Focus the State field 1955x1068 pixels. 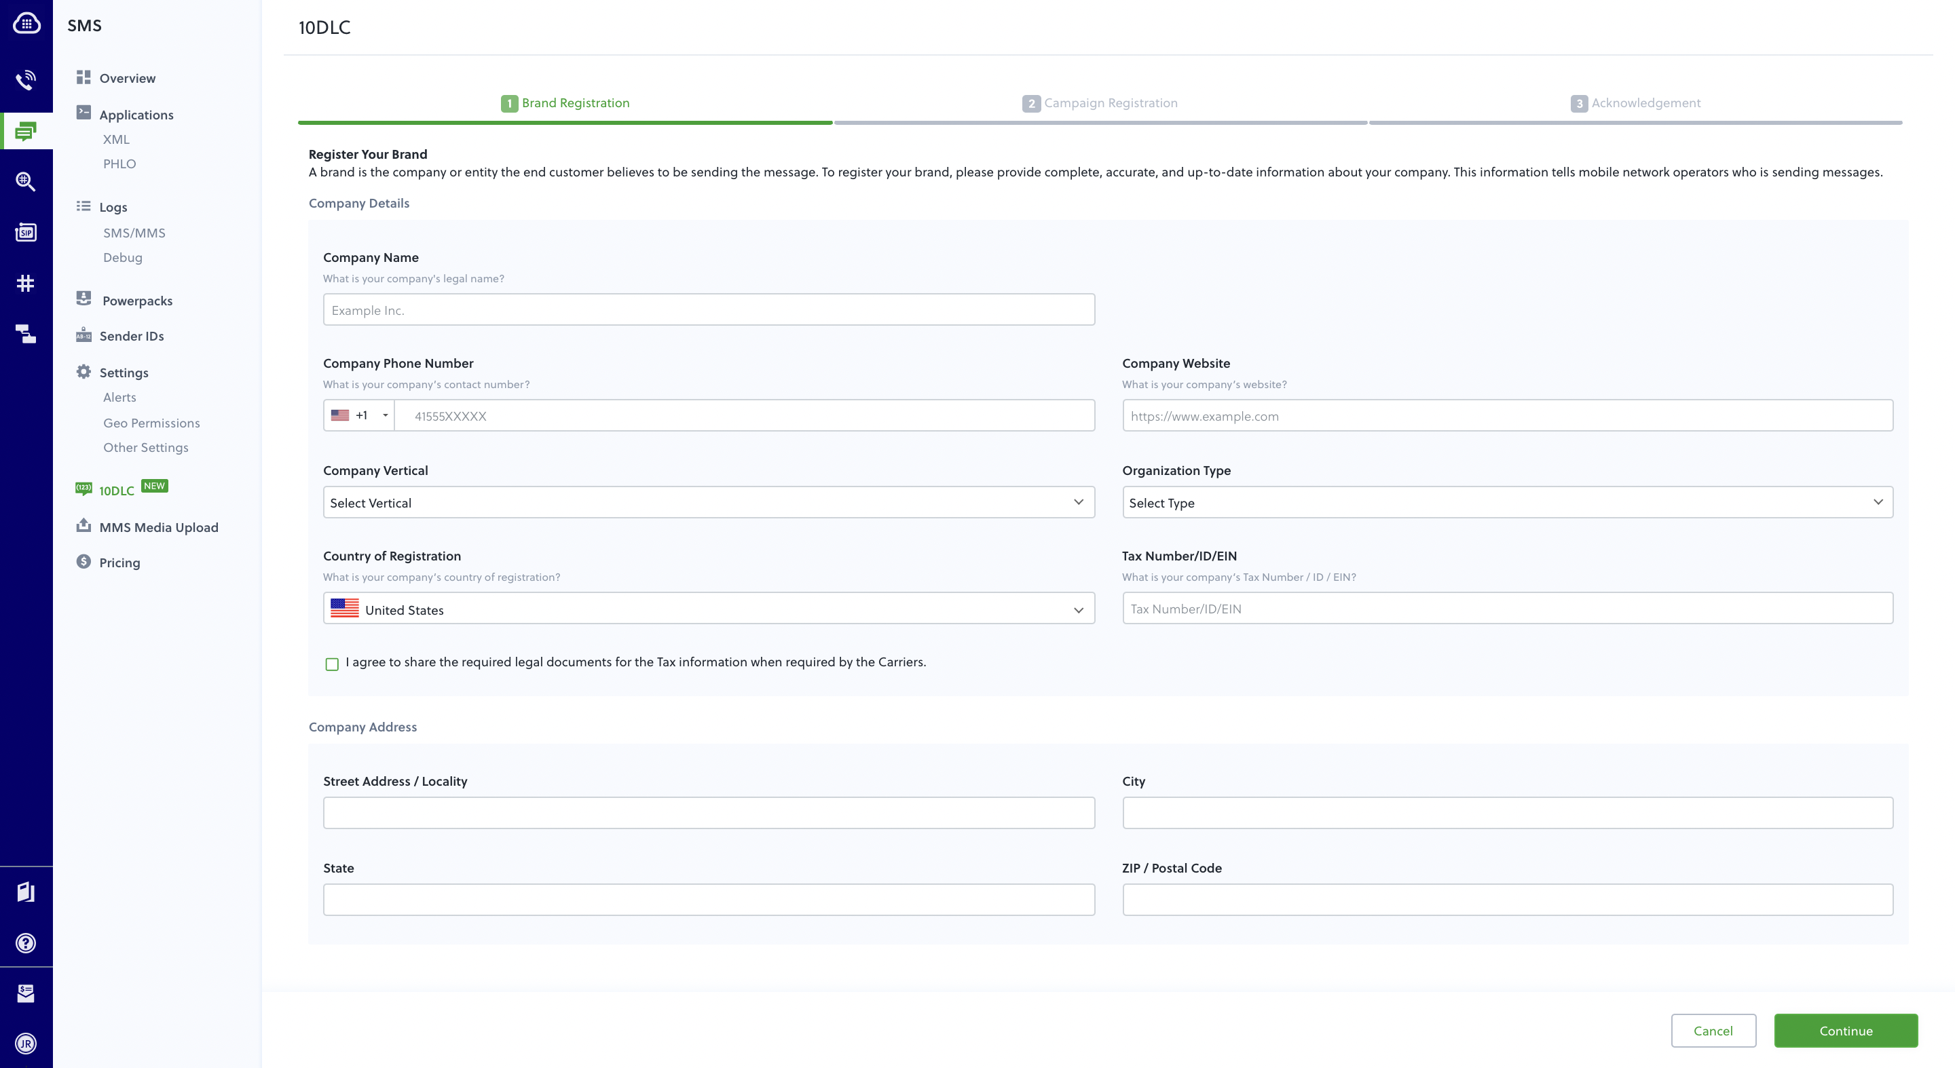click(709, 900)
